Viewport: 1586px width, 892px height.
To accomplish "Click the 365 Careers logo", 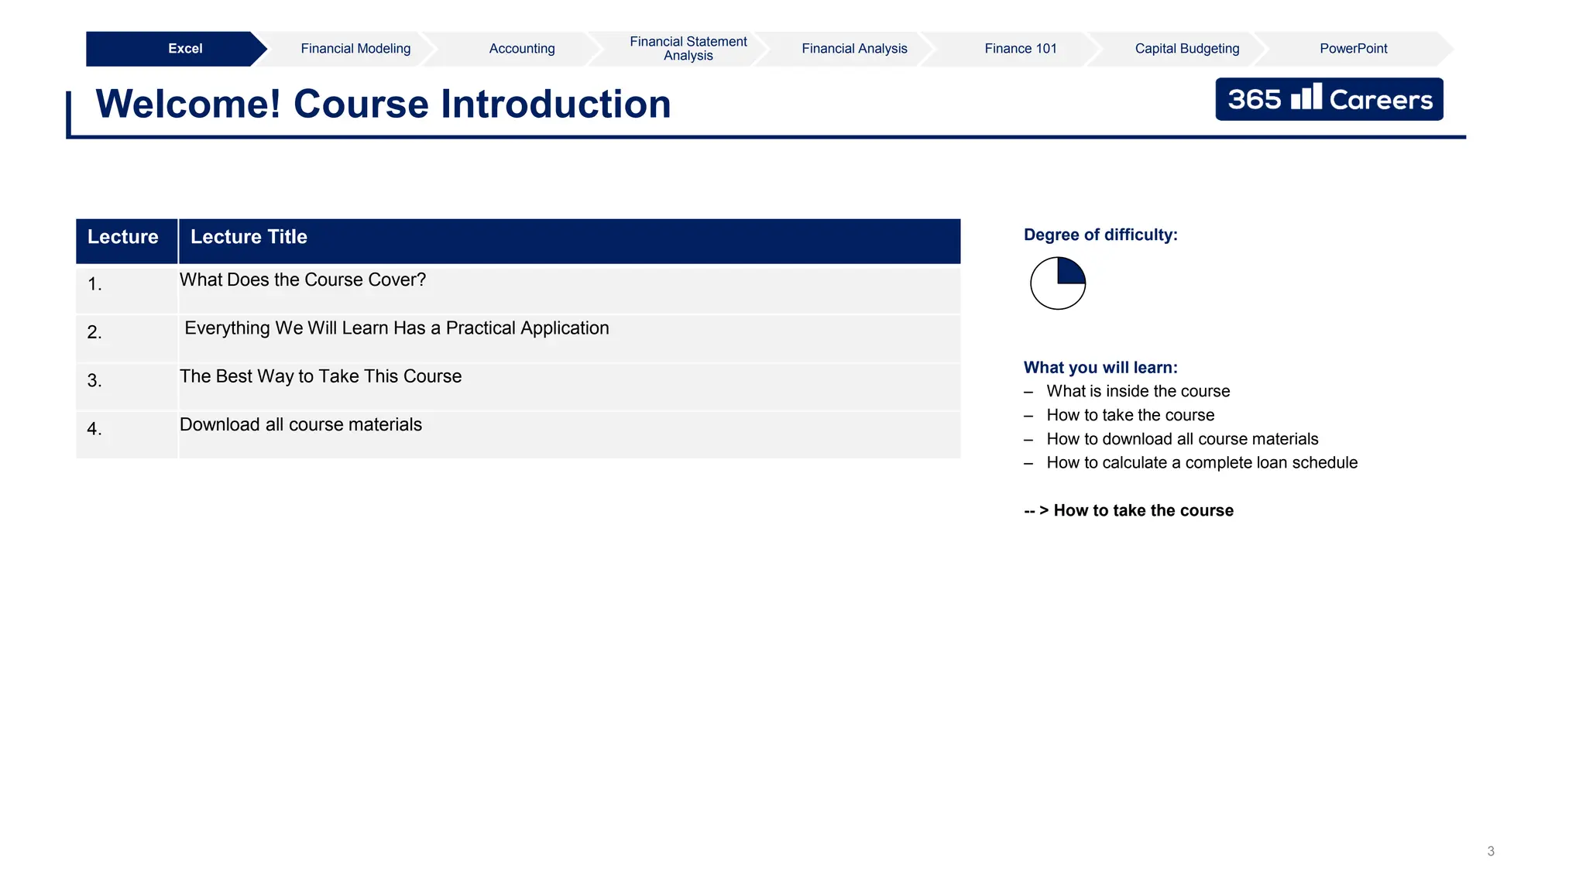I will coord(1329,99).
